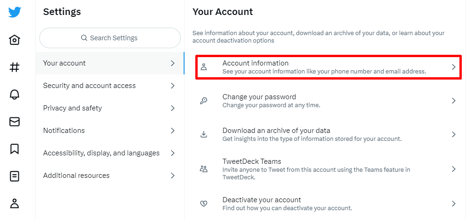
Task: Expand Notifications settings chevron
Action: tap(172, 131)
